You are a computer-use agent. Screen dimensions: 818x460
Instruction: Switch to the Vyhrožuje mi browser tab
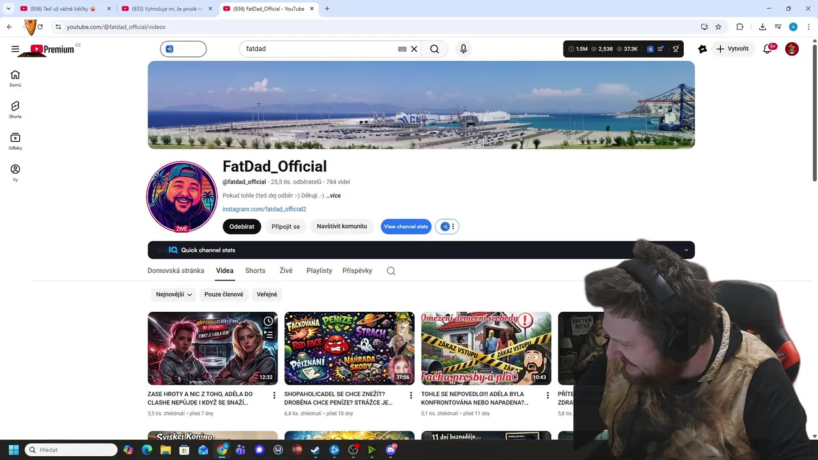coord(167,9)
